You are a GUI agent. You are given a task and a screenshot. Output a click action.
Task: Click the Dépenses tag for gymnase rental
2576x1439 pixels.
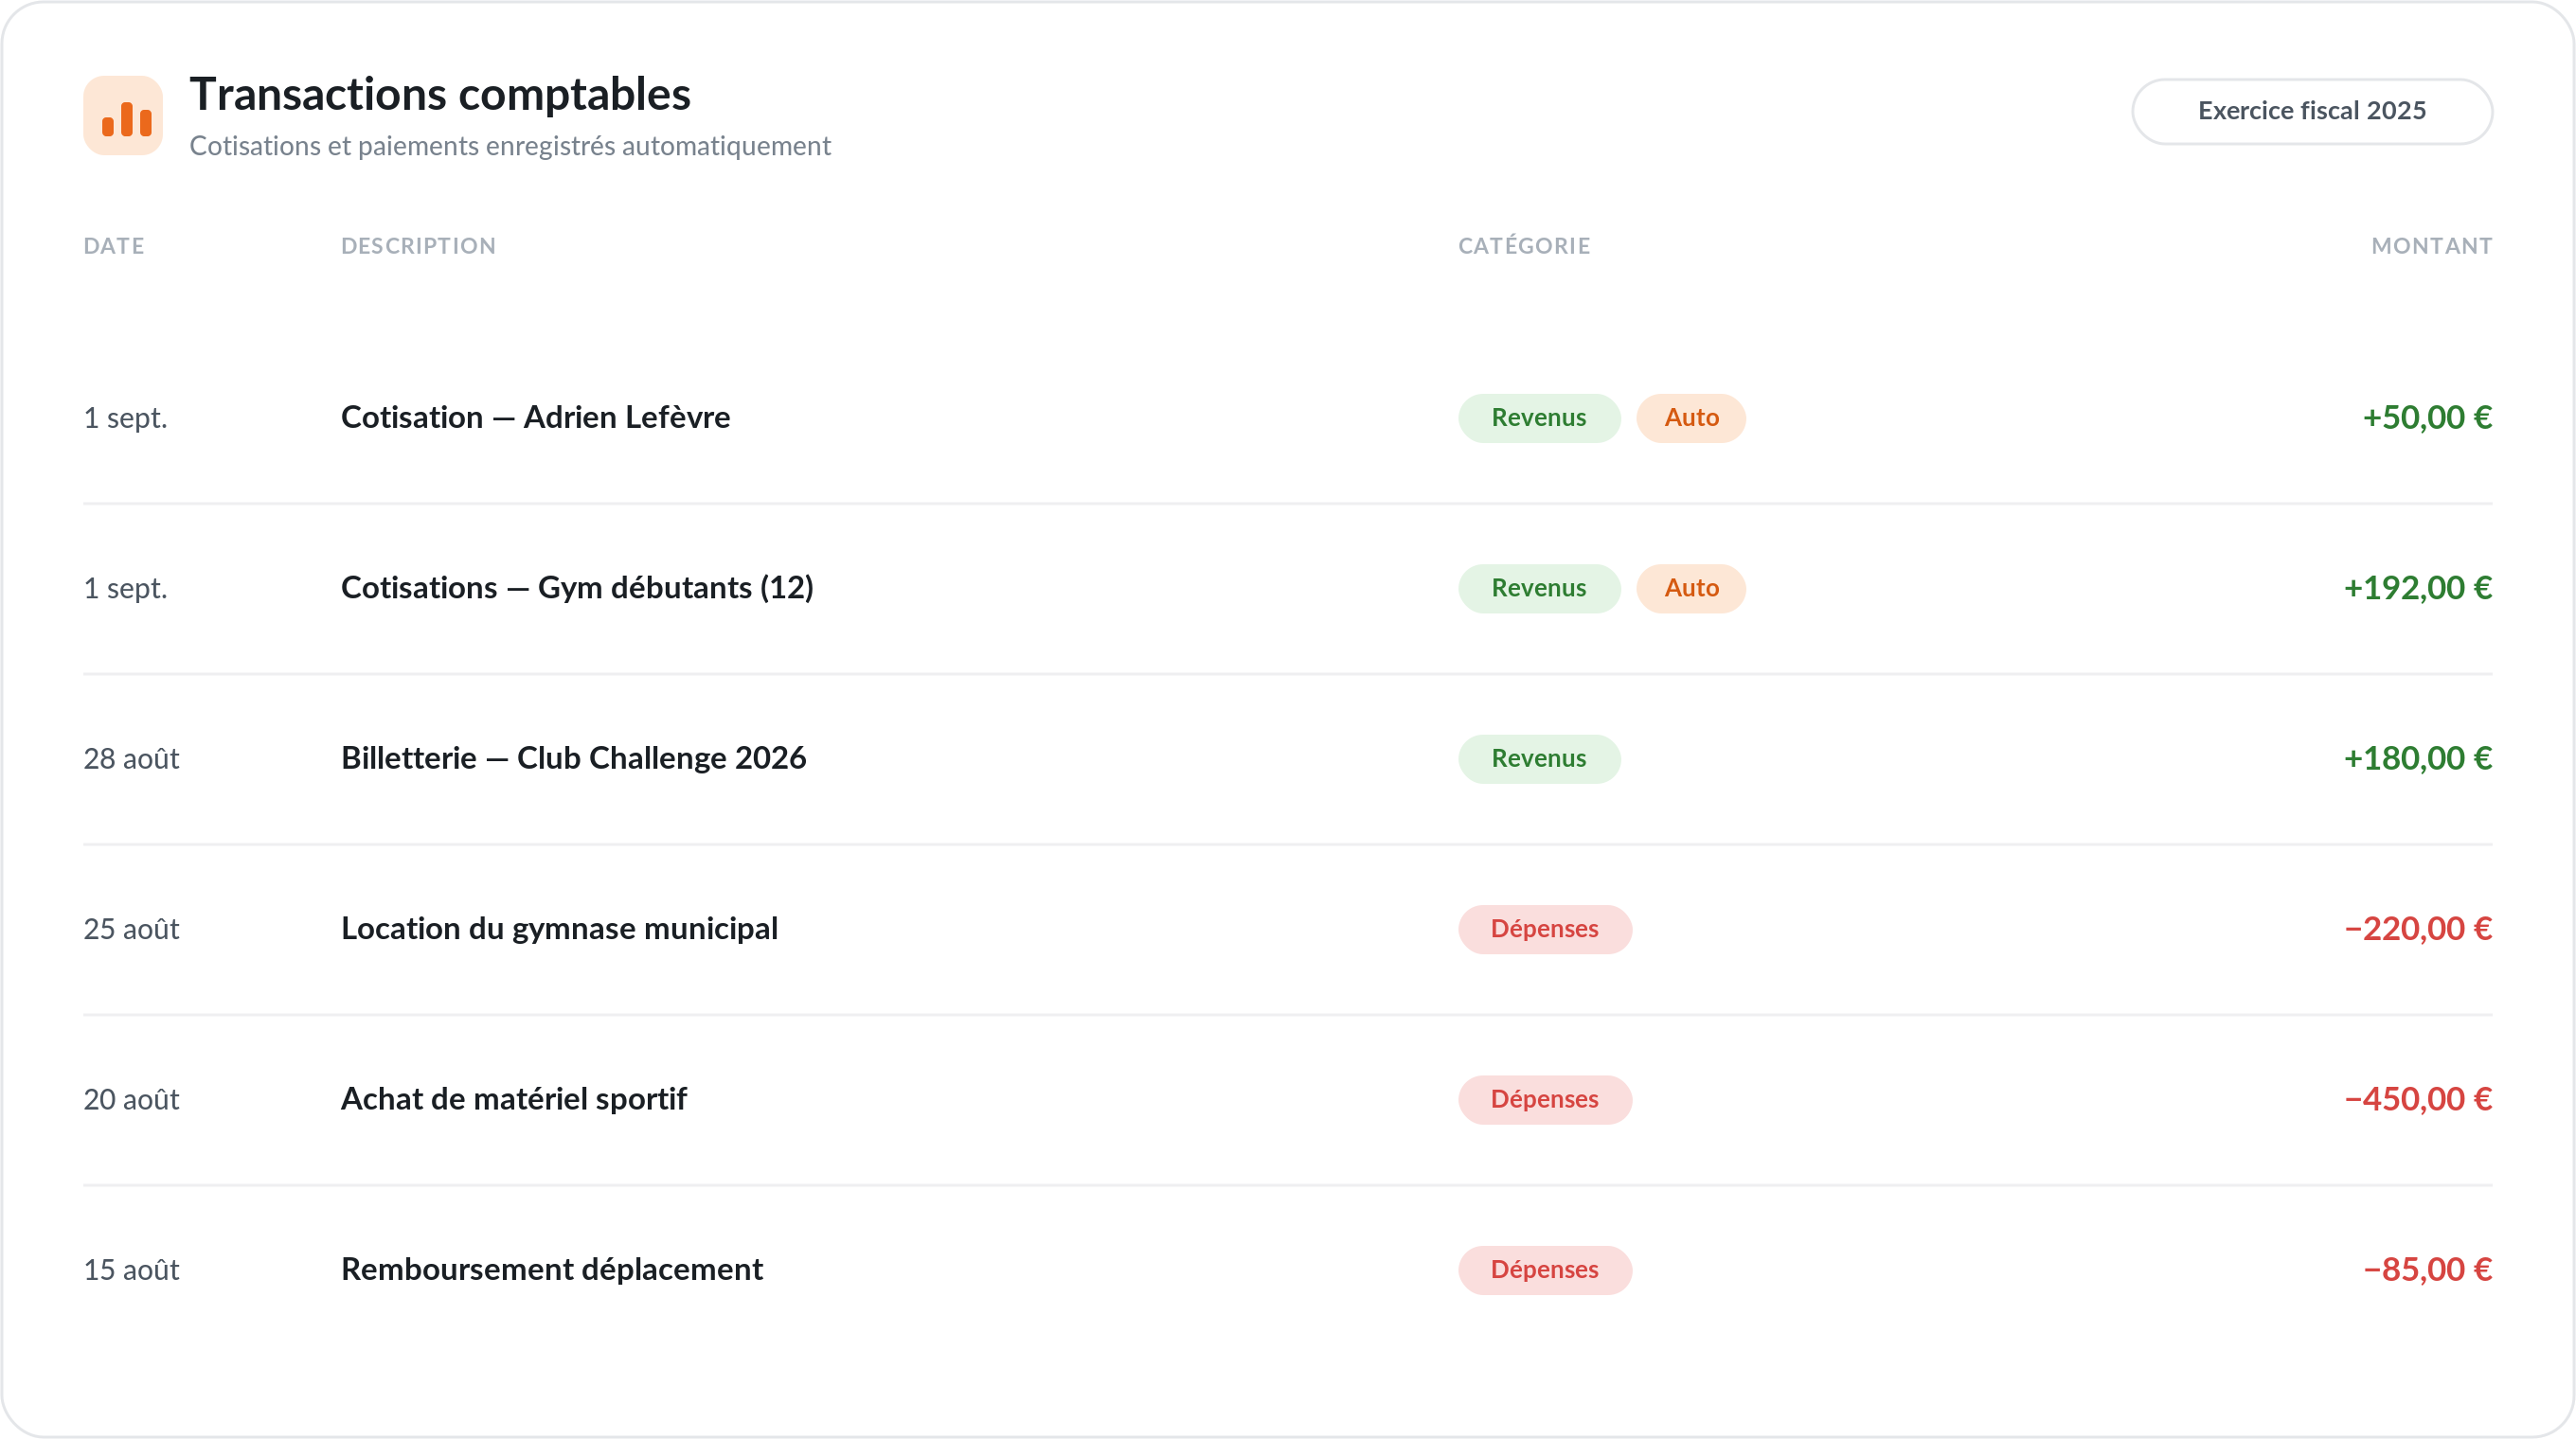1545,930
